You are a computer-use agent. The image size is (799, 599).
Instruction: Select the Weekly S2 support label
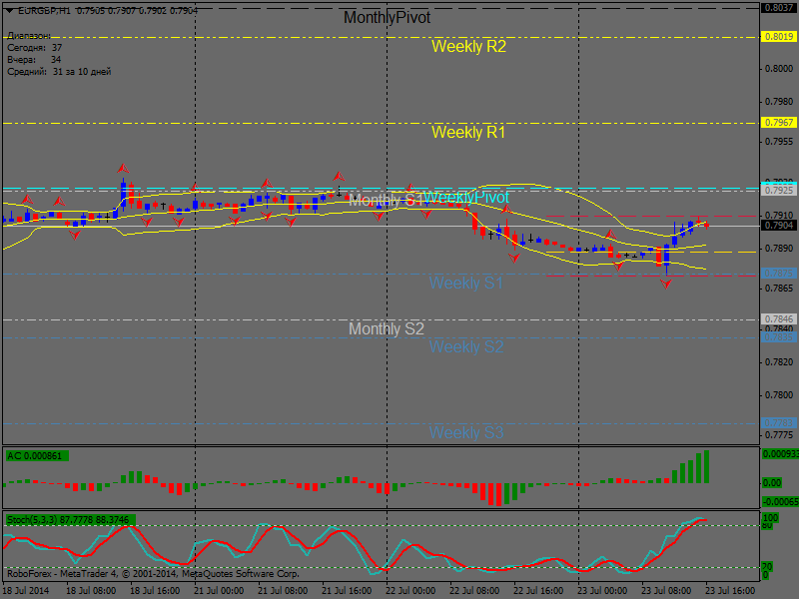(x=466, y=347)
